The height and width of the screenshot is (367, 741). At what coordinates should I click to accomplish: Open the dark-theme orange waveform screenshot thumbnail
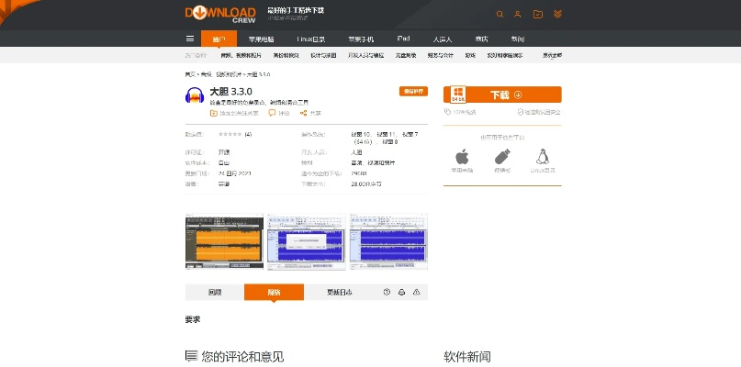point(224,241)
